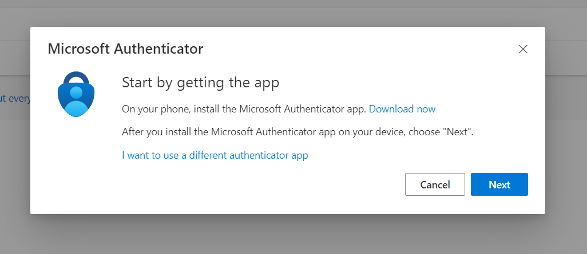
Task: Open the Download now link
Action: click(x=402, y=109)
